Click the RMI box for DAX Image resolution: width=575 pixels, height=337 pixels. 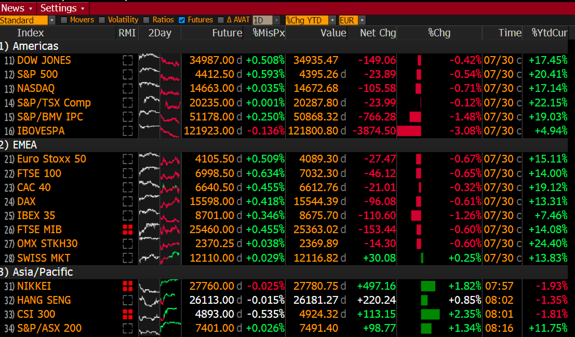pos(128,201)
